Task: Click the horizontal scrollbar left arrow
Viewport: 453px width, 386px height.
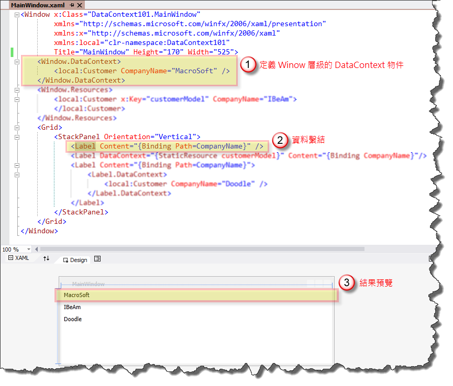Action: click(x=37, y=249)
